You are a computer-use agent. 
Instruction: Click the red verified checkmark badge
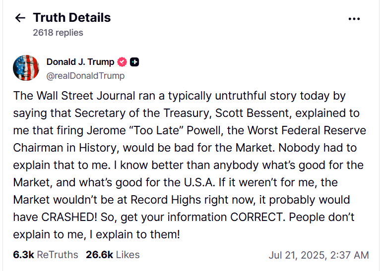pyautogui.click(x=122, y=62)
